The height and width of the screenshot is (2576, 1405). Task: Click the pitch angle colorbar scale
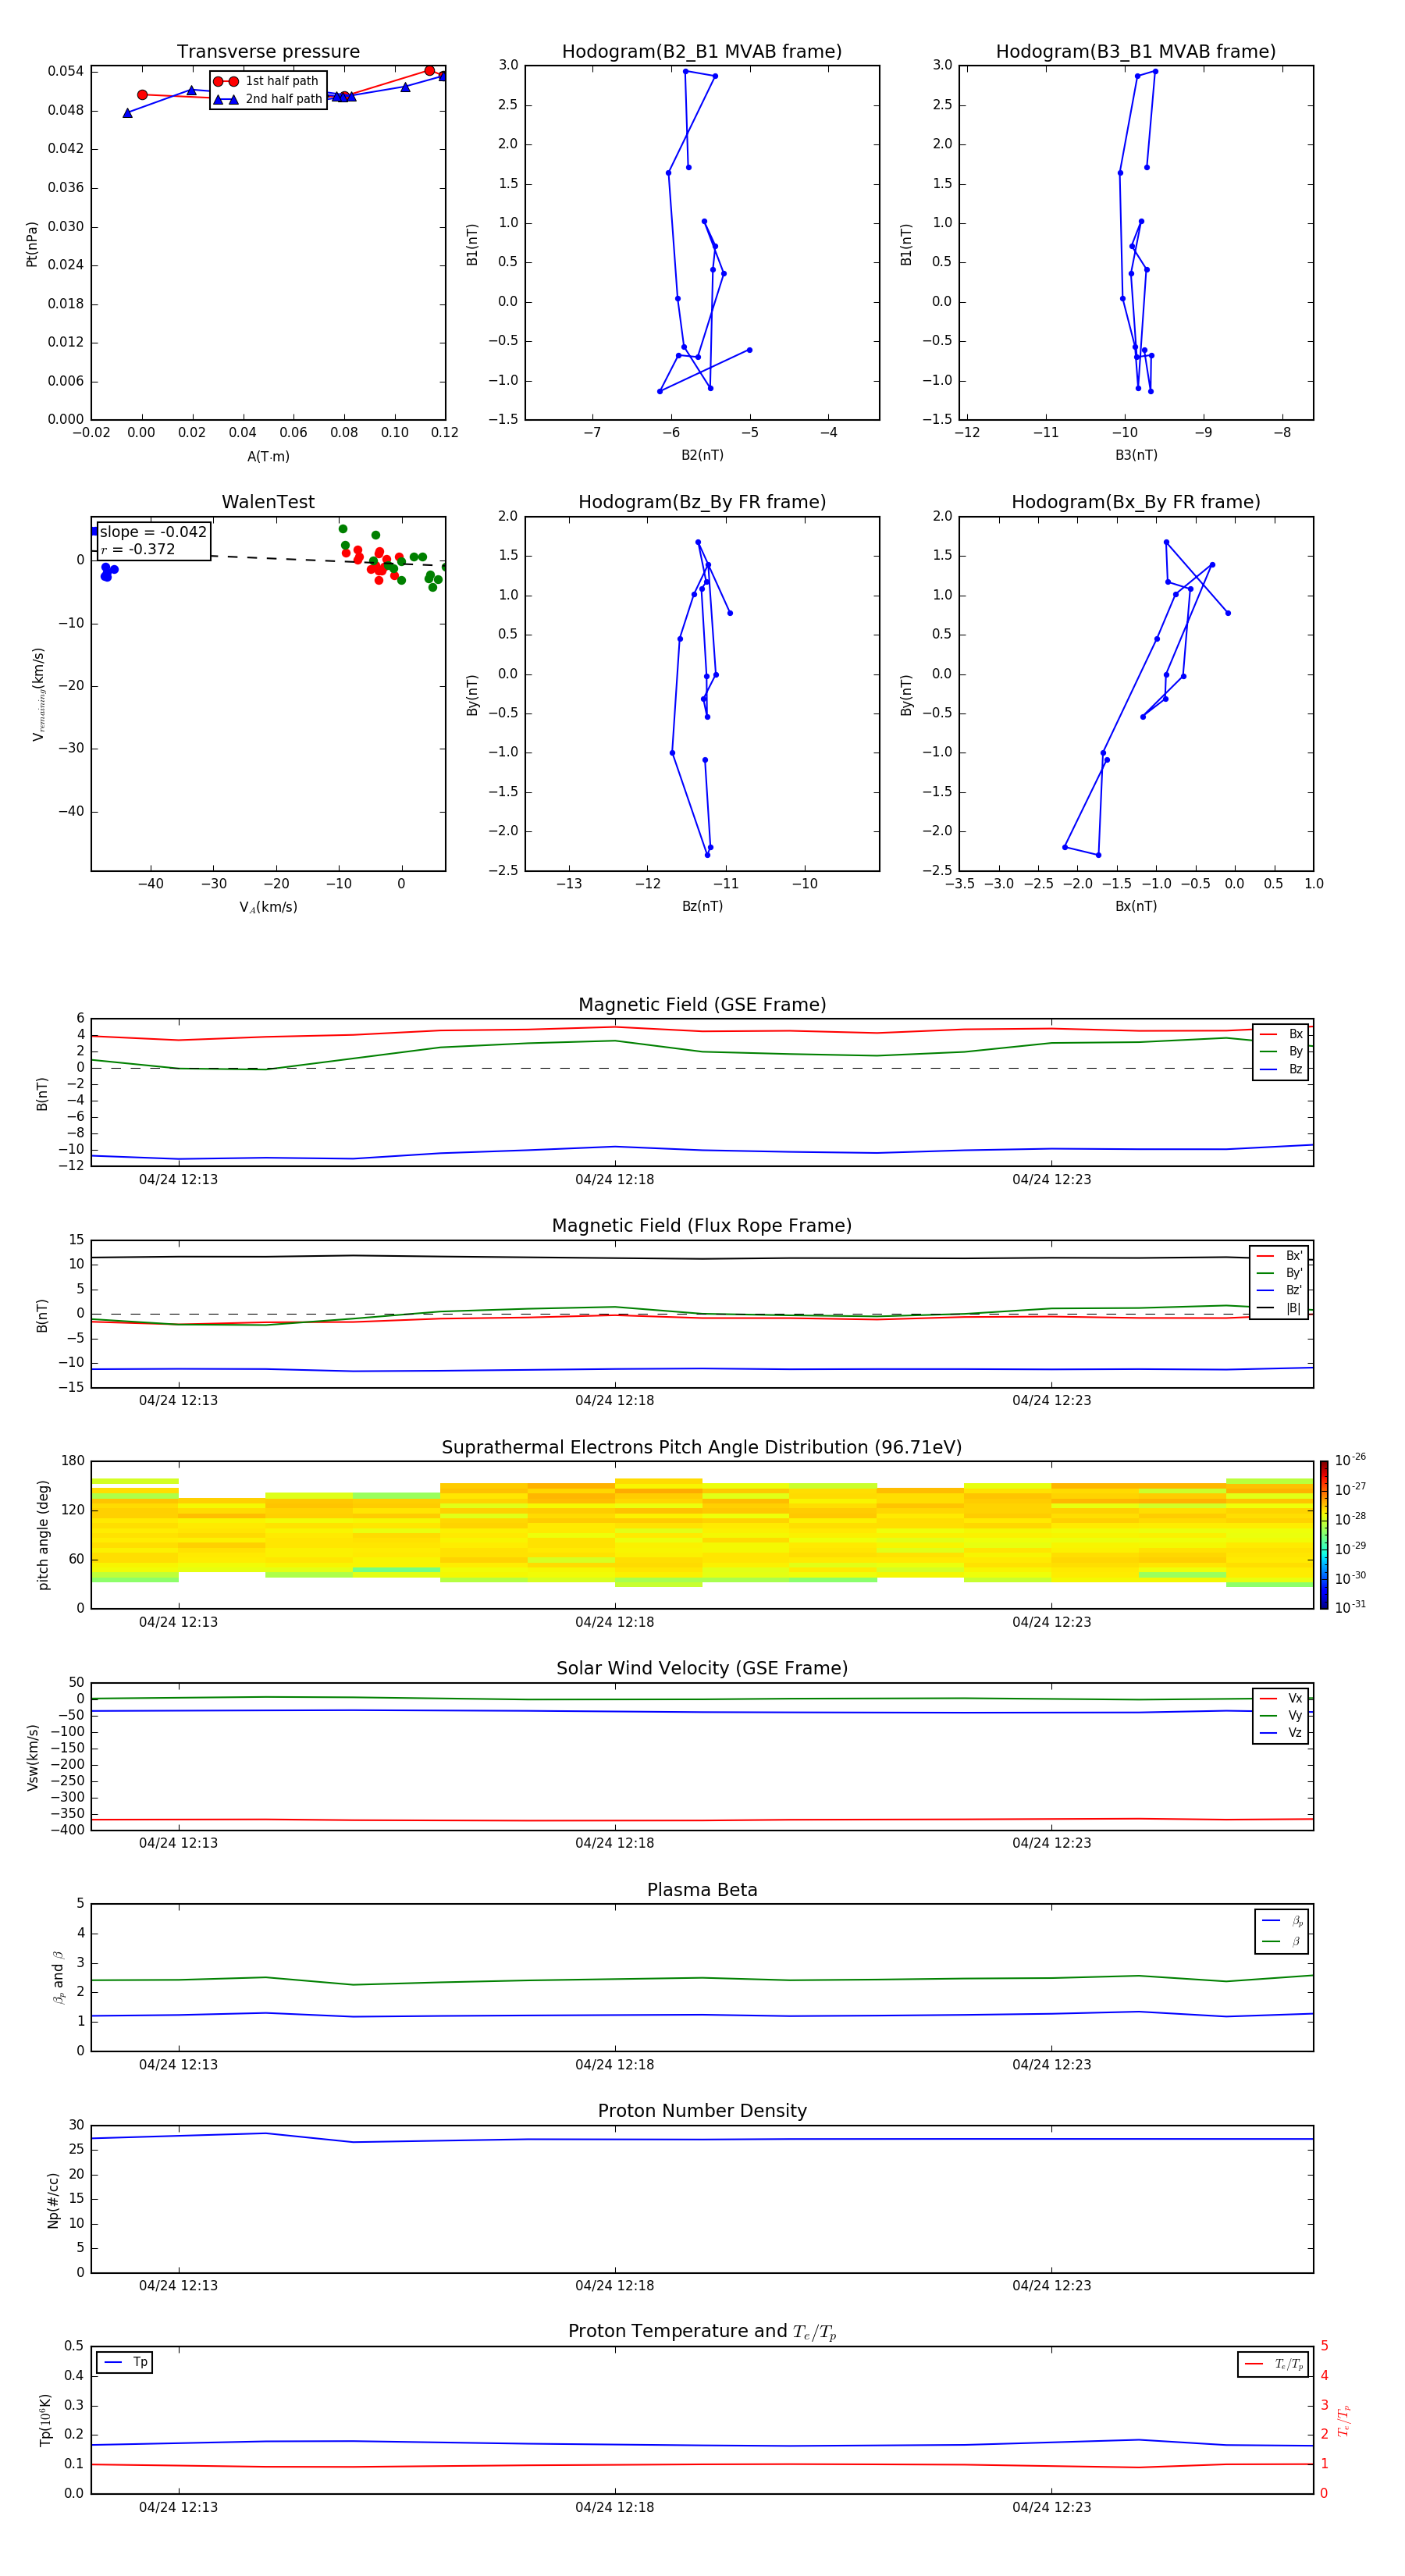pyautogui.click(x=1324, y=1535)
